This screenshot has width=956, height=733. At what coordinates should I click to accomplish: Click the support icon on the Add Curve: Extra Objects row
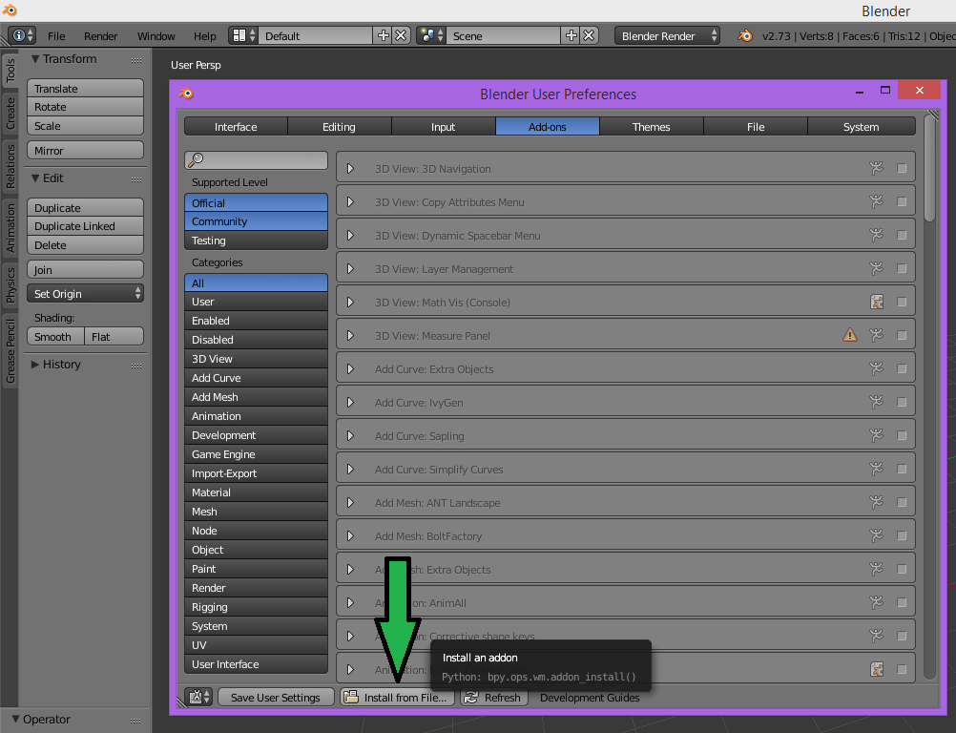point(876,369)
